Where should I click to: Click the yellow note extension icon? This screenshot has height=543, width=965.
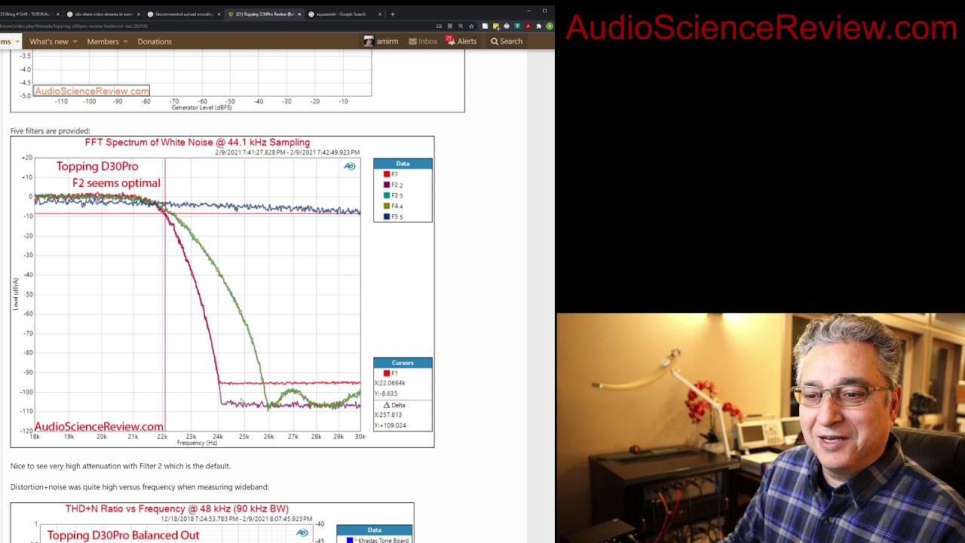[495, 26]
